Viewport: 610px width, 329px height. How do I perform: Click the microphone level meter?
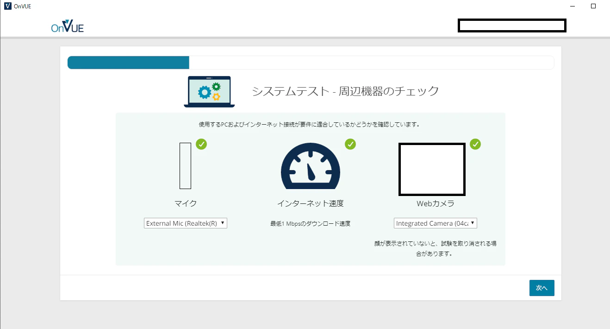click(x=185, y=166)
